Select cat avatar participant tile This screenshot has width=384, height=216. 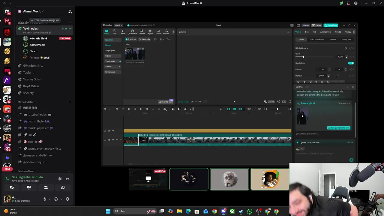tap(229, 179)
